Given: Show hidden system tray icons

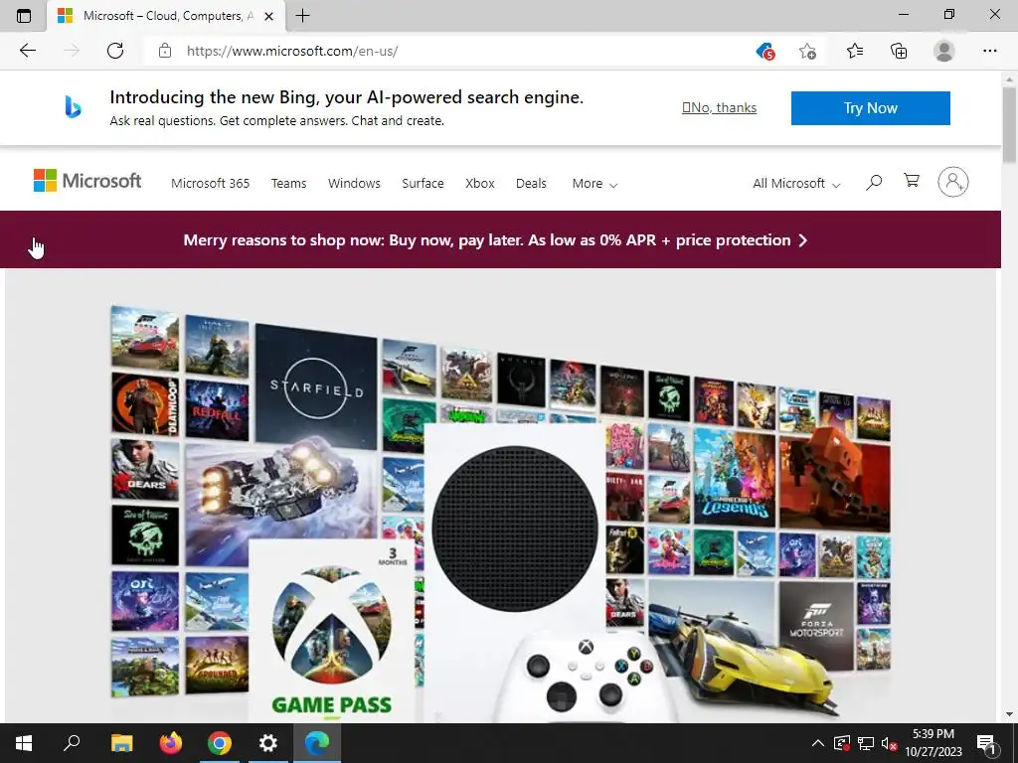Looking at the screenshot, I should pos(818,743).
